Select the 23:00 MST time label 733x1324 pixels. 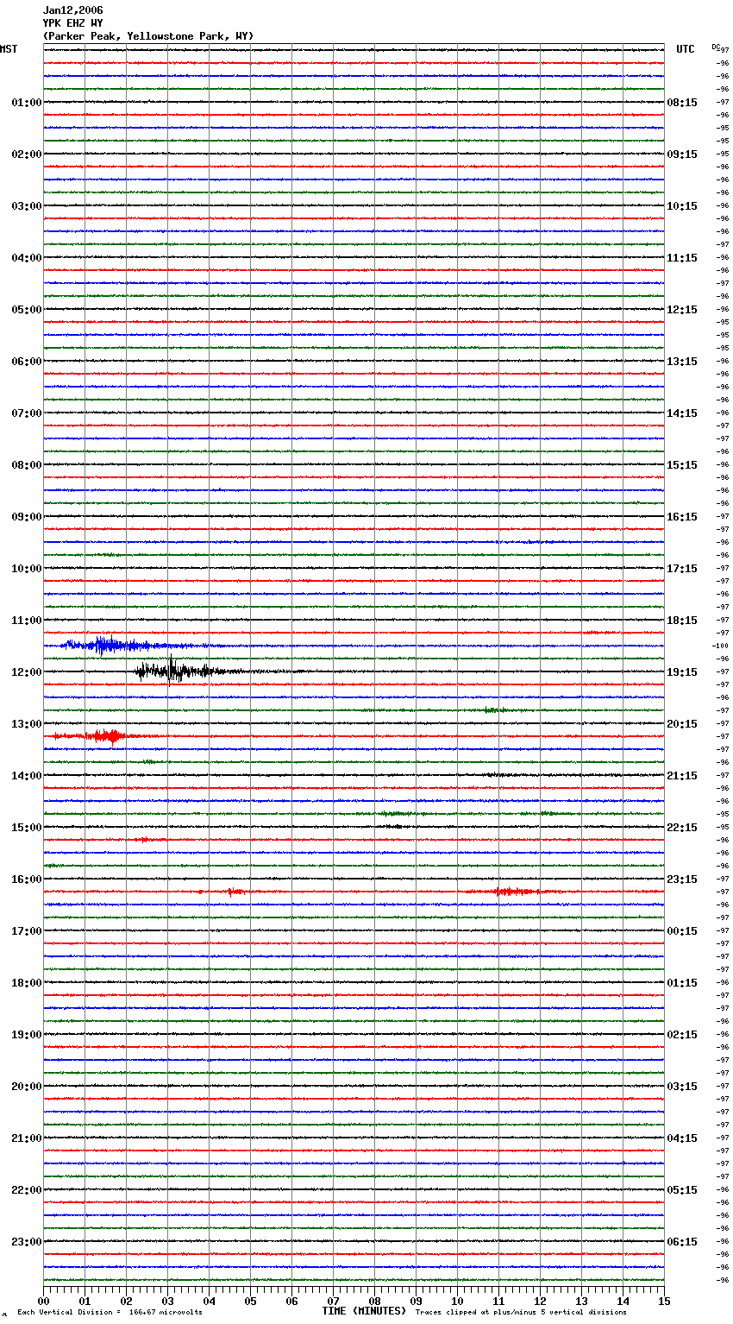[27, 1242]
